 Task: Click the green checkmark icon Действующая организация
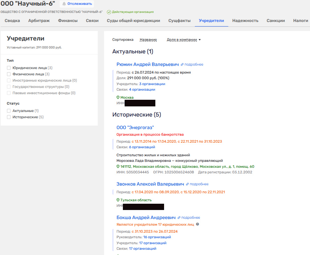coord(109,12)
